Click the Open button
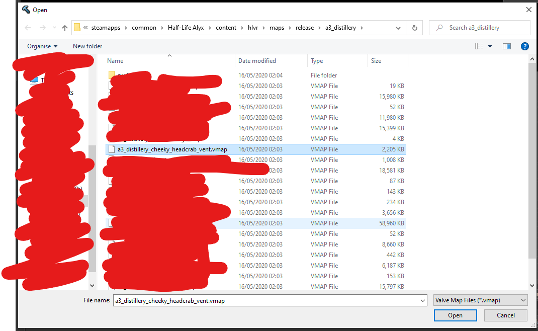 [x=456, y=315]
